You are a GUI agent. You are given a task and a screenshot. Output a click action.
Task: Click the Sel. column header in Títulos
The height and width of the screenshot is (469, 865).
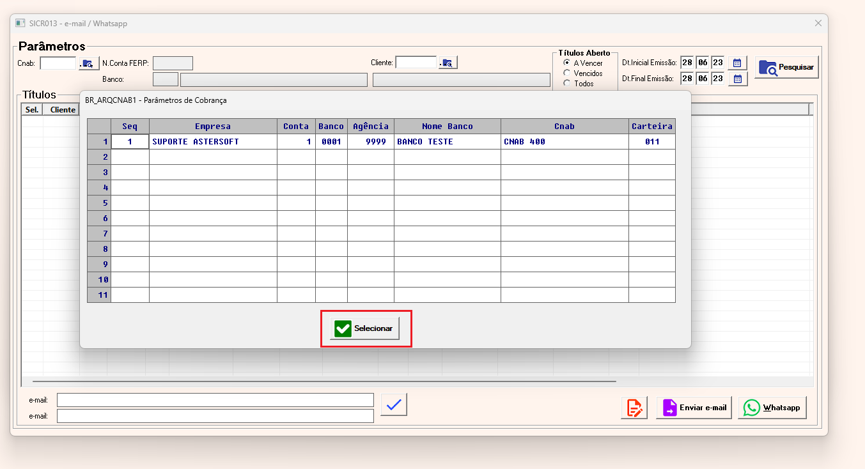click(x=32, y=110)
